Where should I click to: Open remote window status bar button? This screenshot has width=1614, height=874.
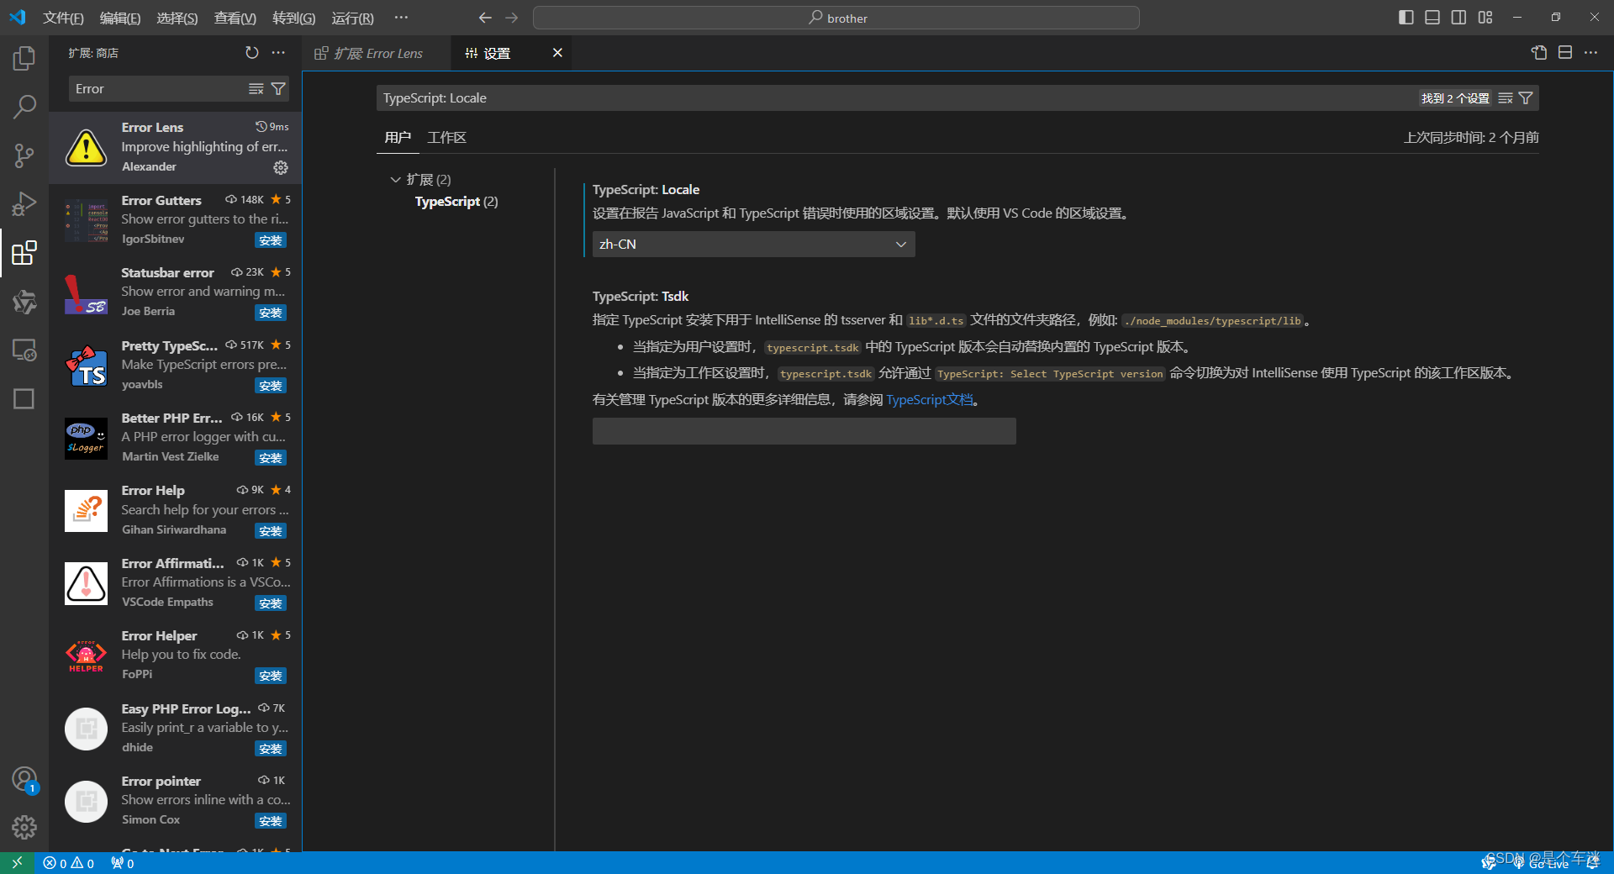click(x=17, y=863)
